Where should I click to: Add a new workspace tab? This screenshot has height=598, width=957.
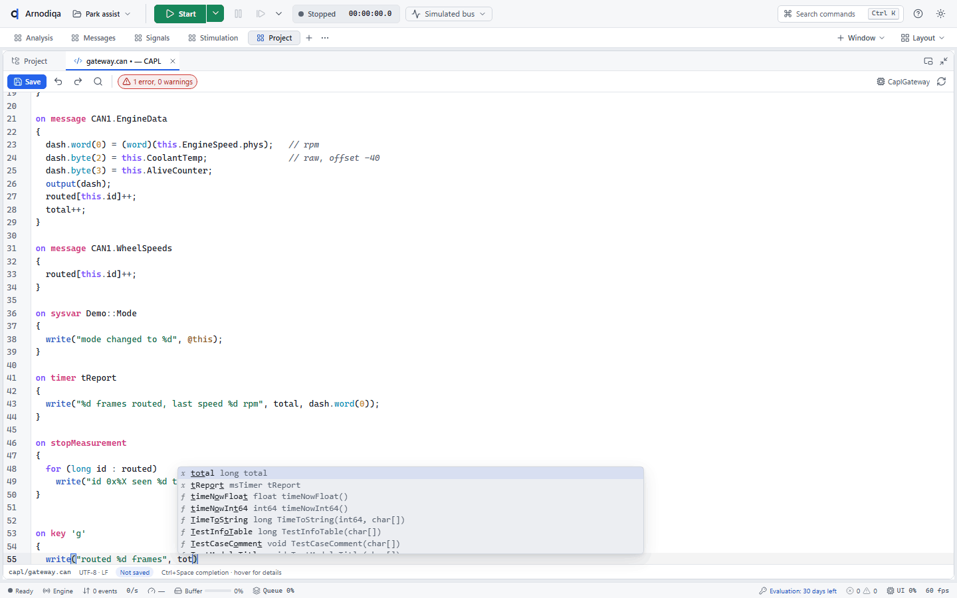pyautogui.click(x=309, y=38)
